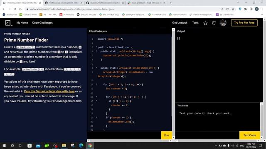The image size is (266, 149).
Task: Collapse the code fold arrow on line 3
Action: [x=96, y=47]
